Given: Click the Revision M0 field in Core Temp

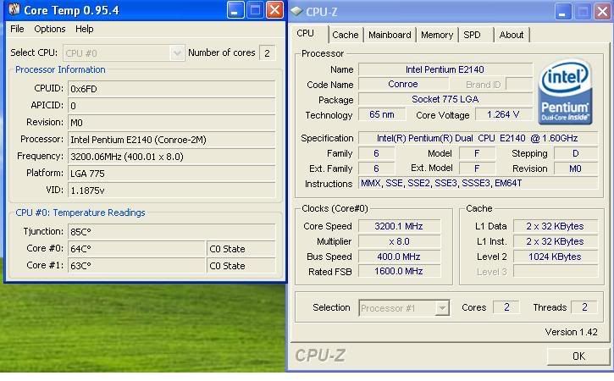Looking at the screenshot, I should pyautogui.click(x=172, y=123).
